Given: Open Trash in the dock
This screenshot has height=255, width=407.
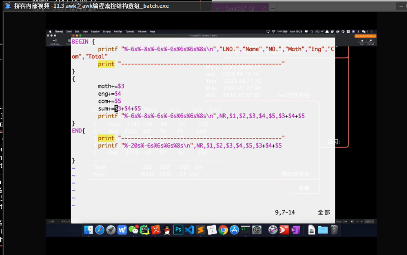Looking at the screenshot, I should 334,230.
